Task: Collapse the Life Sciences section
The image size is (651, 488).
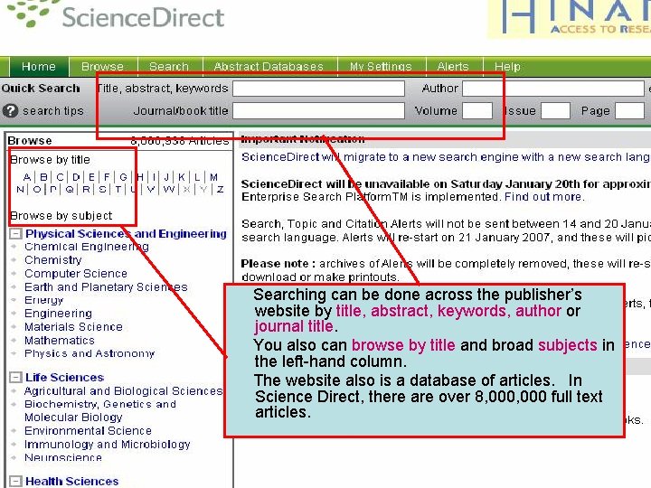Action: 15,378
